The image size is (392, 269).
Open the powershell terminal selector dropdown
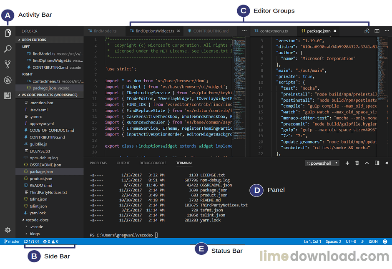[322, 163]
